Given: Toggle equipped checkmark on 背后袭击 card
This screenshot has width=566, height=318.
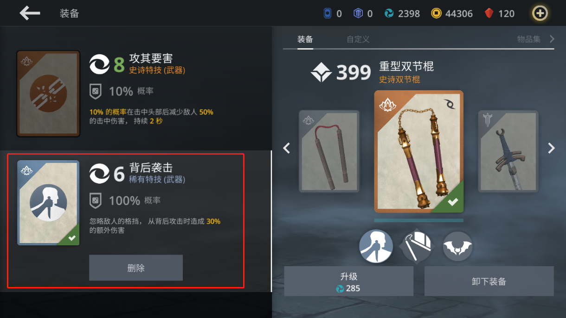Looking at the screenshot, I should point(71,238).
